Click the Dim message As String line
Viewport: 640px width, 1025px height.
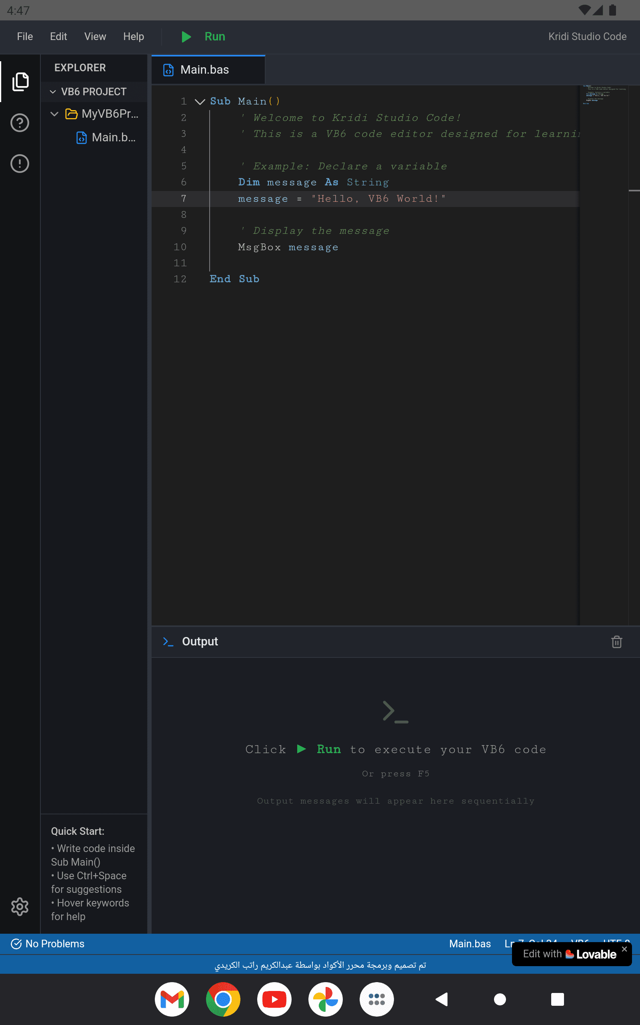point(313,183)
